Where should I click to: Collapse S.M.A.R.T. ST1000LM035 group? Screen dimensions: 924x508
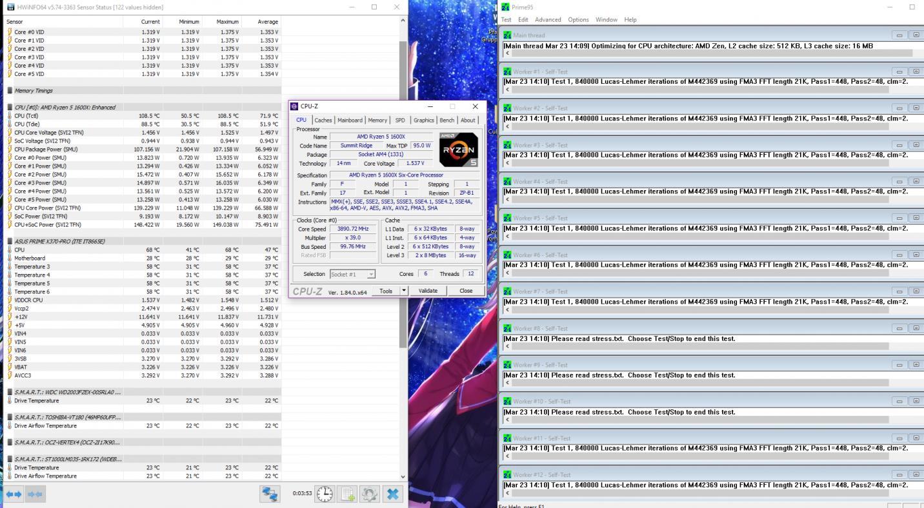(x=10, y=459)
